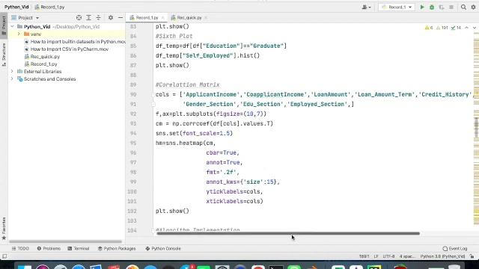
Task: Click the editor horizontal scrollbar
Action: [x=288, y=234]
